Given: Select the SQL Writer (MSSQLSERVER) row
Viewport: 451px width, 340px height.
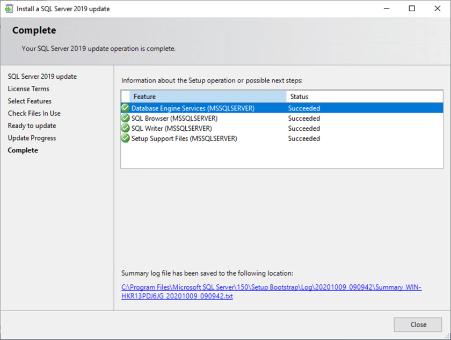Looking at the screenshot, I should pyautogui.click(x=171, y=128).
